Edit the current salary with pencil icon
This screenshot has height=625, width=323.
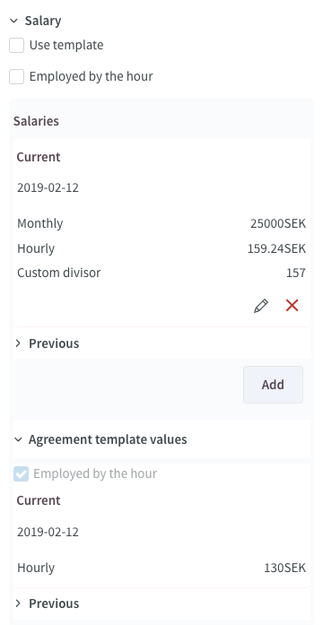(x=261, y=306)
